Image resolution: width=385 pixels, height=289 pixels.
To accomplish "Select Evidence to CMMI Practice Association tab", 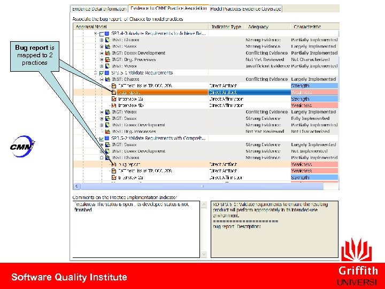I will 168,9.
